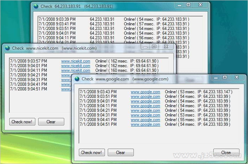Close the www.google.com window with the X button
Image resolution: width=248 pixels, height=164 pixels.
pos(237,77)
